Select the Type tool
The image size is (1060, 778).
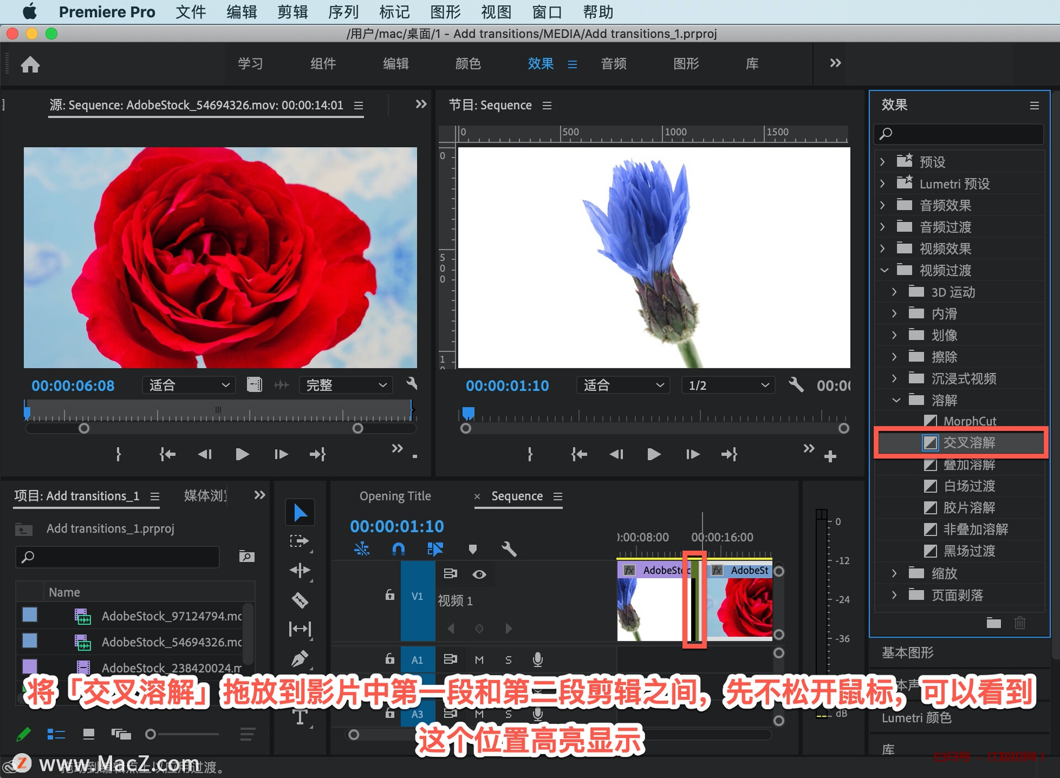click(x=300, y=717)
